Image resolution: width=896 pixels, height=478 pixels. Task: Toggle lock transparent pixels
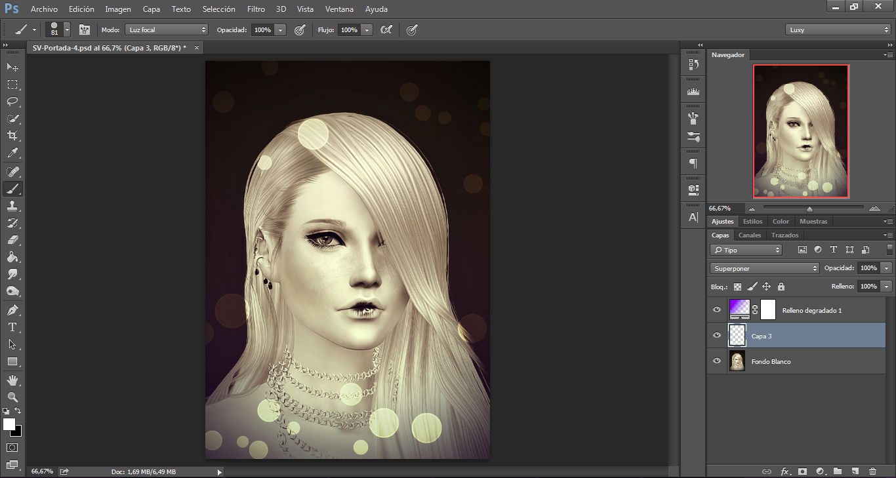click(737, 287)
